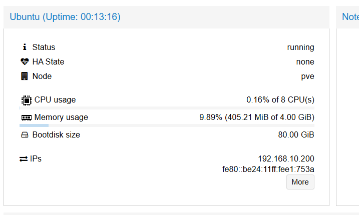Image resolution: width=359 pixels, height=215 pixels.
Task: Select the IPv6 address fe80::be24:11ff:fee1:753a
Action: tap(268, 169)
